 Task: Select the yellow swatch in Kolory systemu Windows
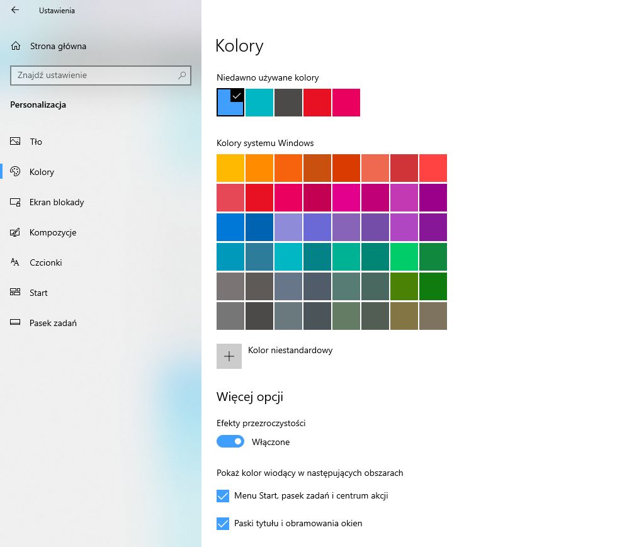pos(230,168)
